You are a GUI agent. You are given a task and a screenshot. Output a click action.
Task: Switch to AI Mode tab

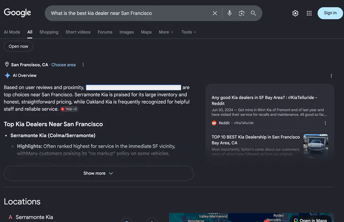point(12,32)
